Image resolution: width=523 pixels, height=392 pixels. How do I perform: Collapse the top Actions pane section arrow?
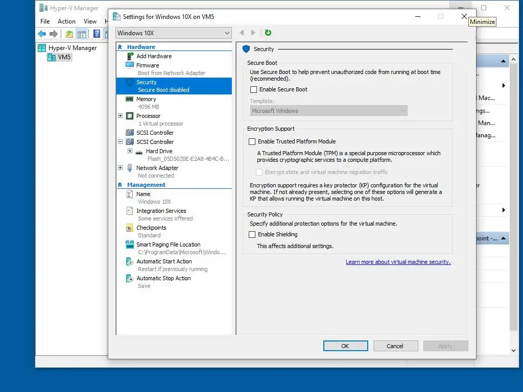coord(503,61)
